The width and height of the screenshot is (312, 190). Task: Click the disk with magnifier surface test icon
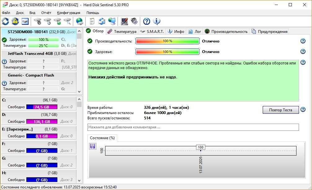pyautogui.click(x=67, y=21)
